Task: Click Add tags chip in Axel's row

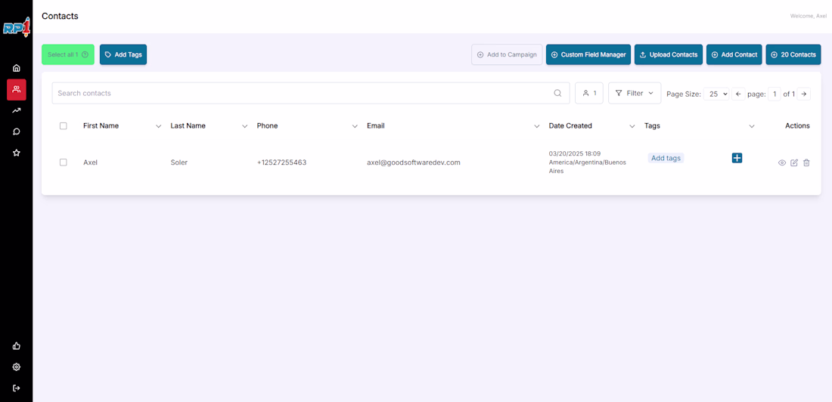Action: 666,158
